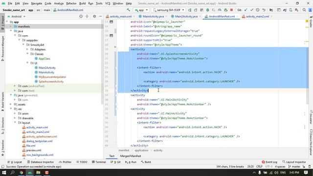Screen dimensions: 313x176
Task: Click the collapse all icon in Project panel
Action: [87, 16]
